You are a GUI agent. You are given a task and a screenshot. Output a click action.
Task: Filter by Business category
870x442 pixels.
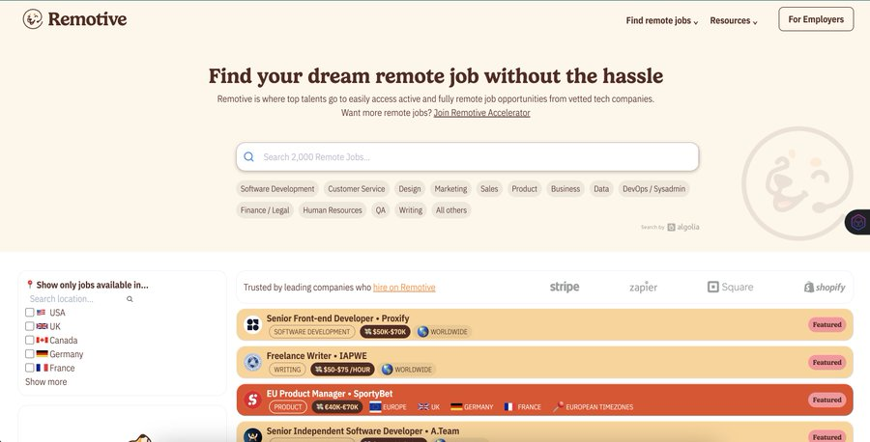pos(565,189)
